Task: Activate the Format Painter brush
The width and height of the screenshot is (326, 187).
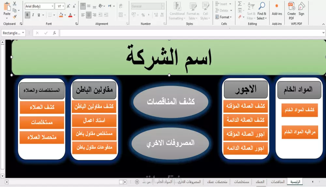Action: [x=15, y=17]
